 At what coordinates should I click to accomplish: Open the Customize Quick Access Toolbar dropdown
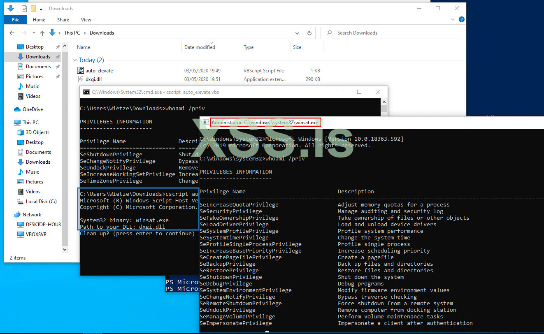pos(41,9)
